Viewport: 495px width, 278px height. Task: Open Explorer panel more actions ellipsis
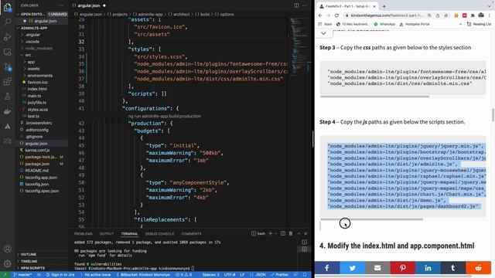pos(61,5)
